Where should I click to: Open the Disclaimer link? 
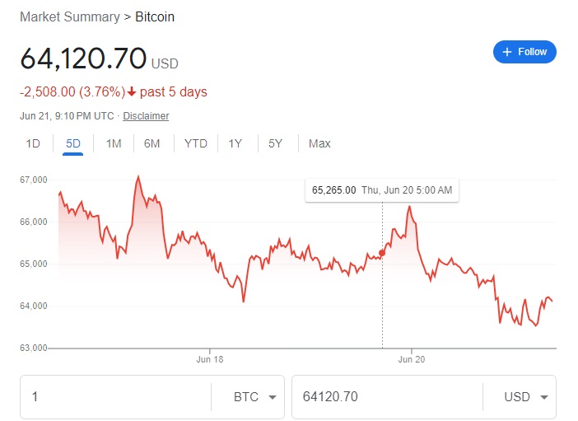click(x=146, y=116)
